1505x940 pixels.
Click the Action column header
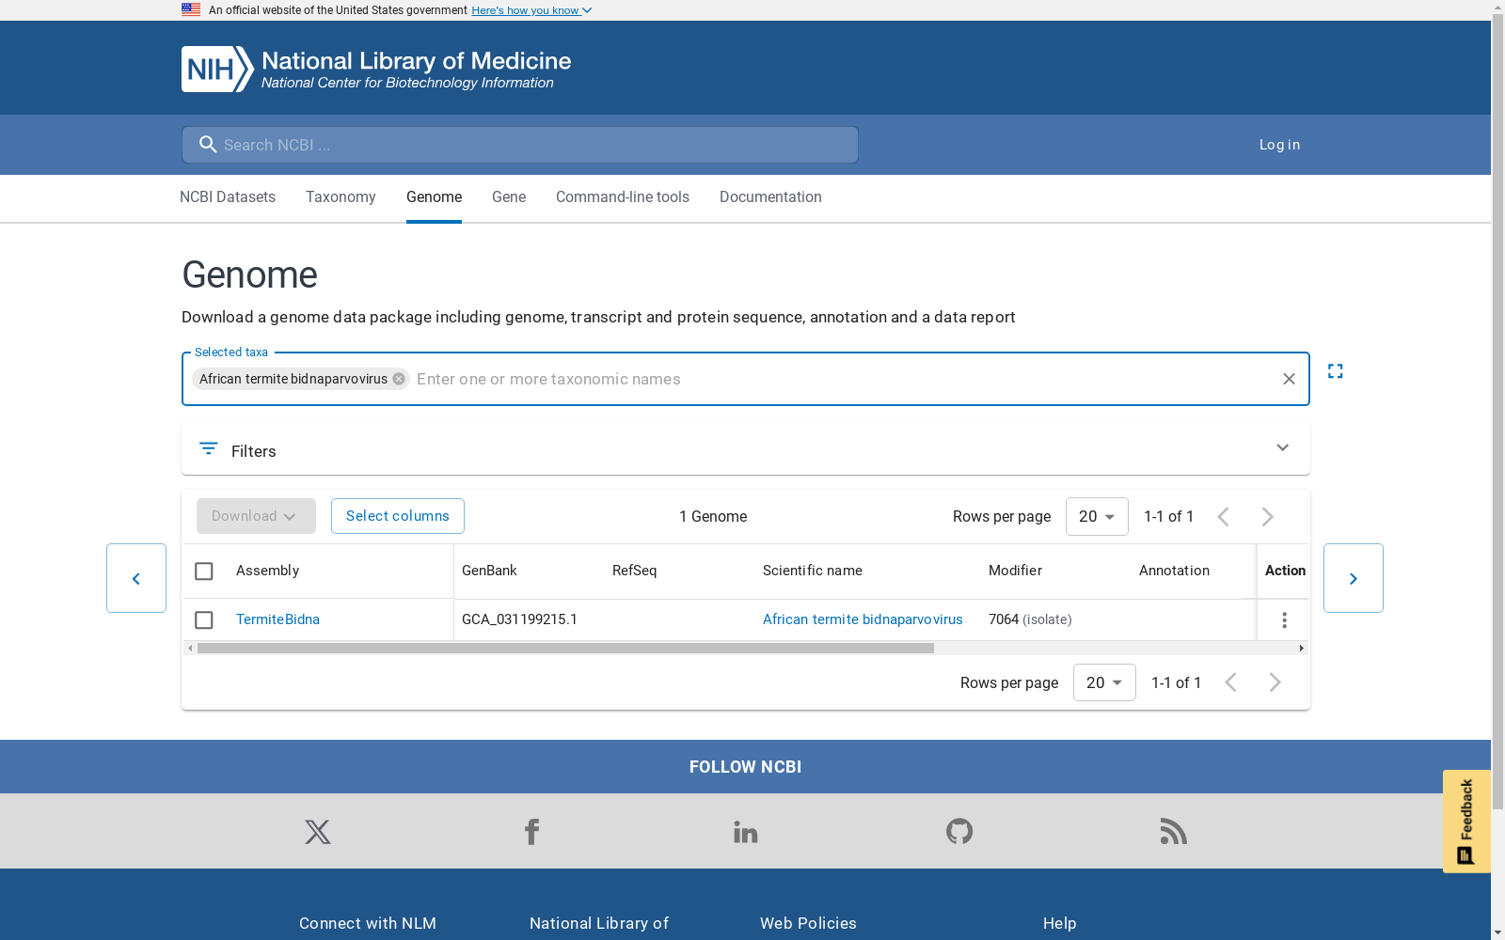(1285, 571)
